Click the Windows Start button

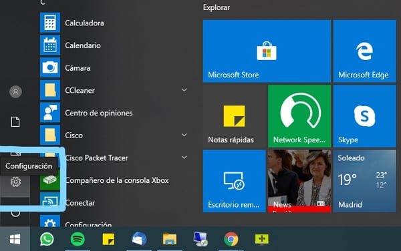pyautogui.click(x=15, y=239)
